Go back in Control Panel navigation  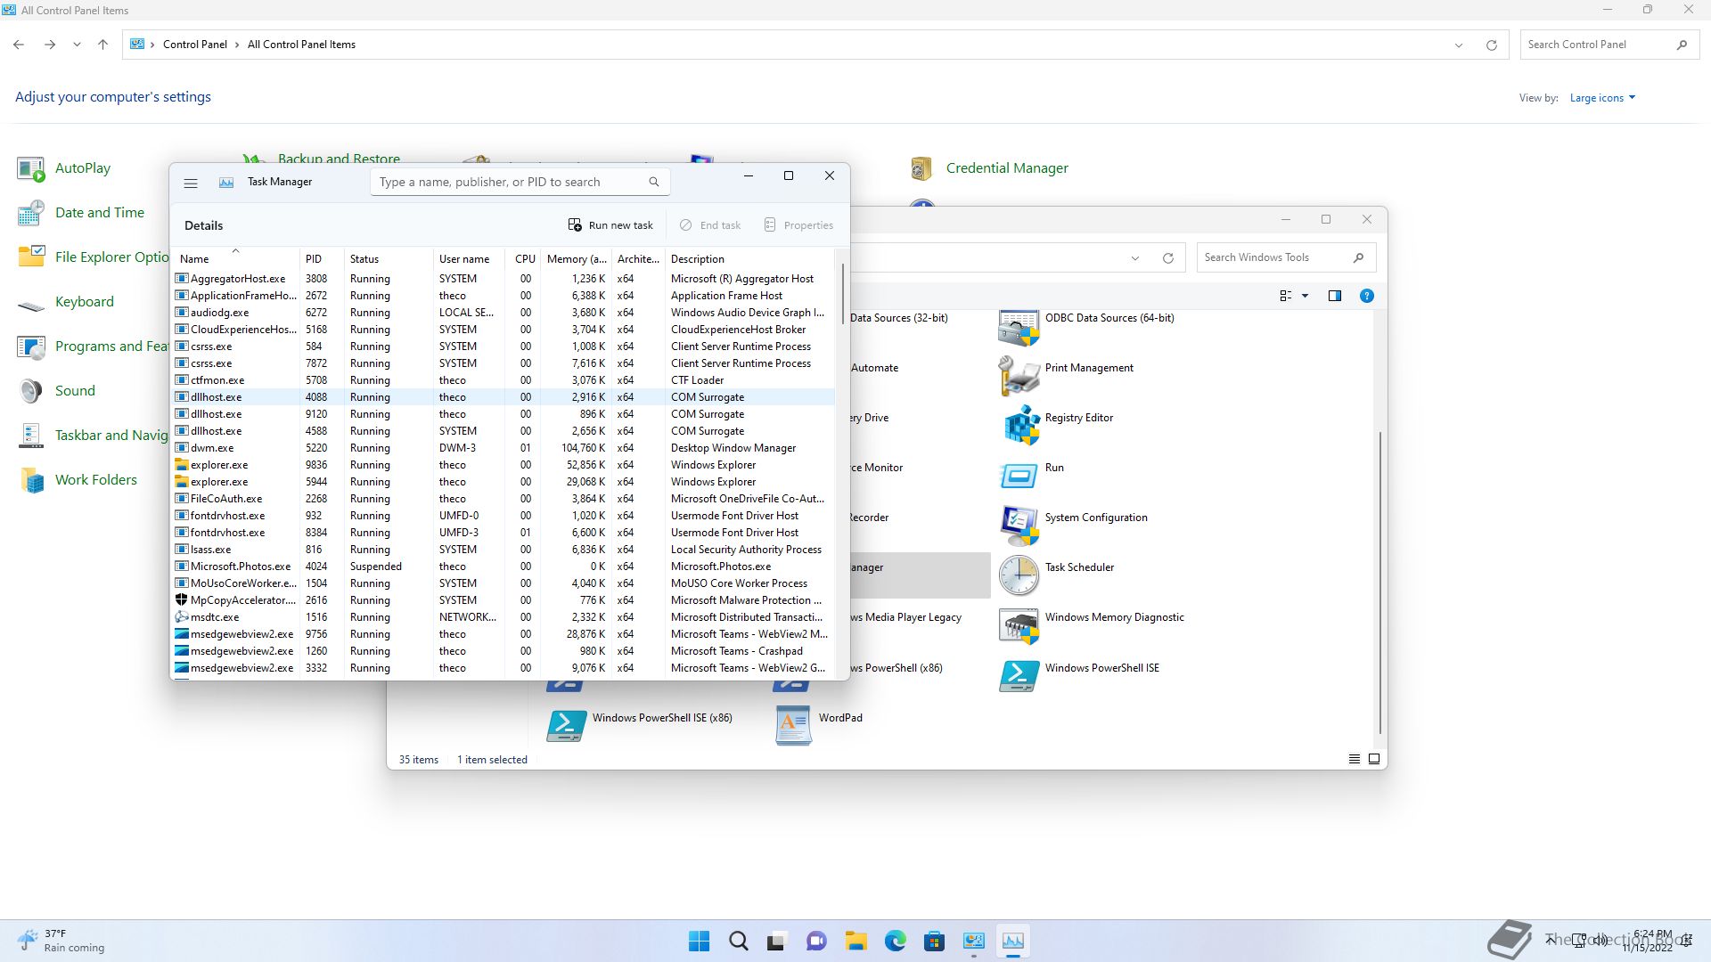[19, 45]
